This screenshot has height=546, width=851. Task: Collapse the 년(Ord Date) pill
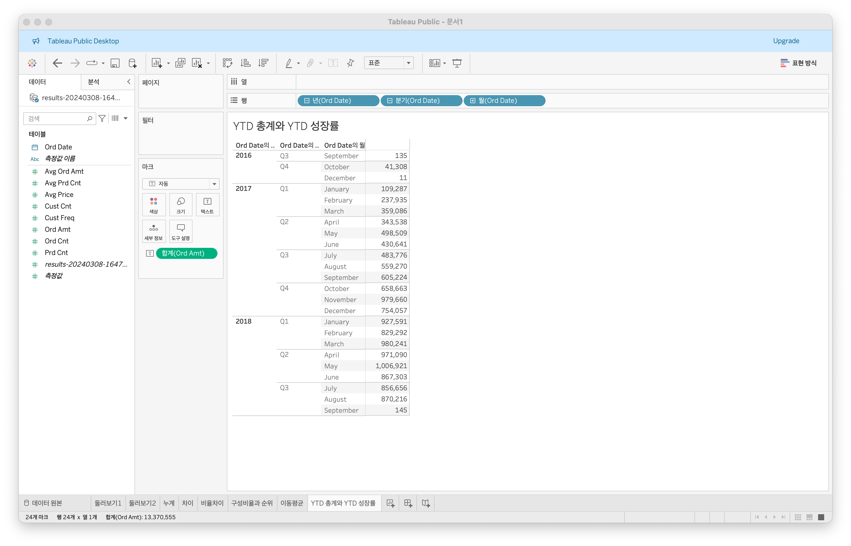tap(307, 101)
